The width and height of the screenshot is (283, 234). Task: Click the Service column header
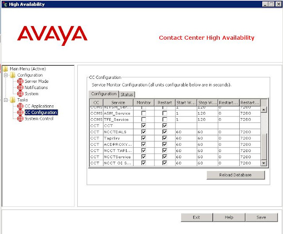click(118, 103)
